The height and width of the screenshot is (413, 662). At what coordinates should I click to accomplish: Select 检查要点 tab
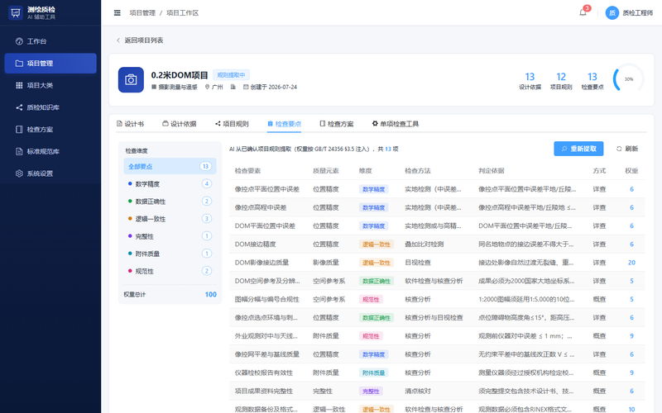pos(284,124)
